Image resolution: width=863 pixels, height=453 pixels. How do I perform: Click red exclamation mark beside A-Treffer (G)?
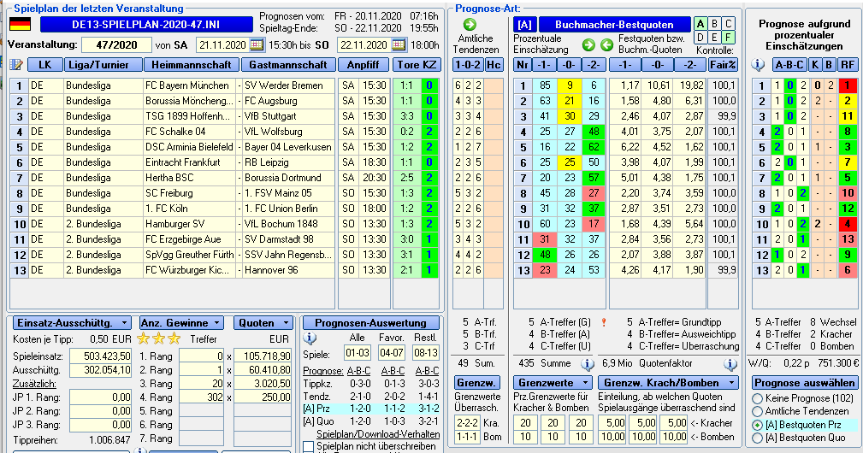pyautogui.click(x=604, y=323)
